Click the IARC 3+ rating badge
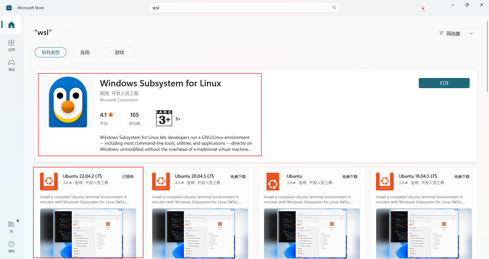 [164, 118]
